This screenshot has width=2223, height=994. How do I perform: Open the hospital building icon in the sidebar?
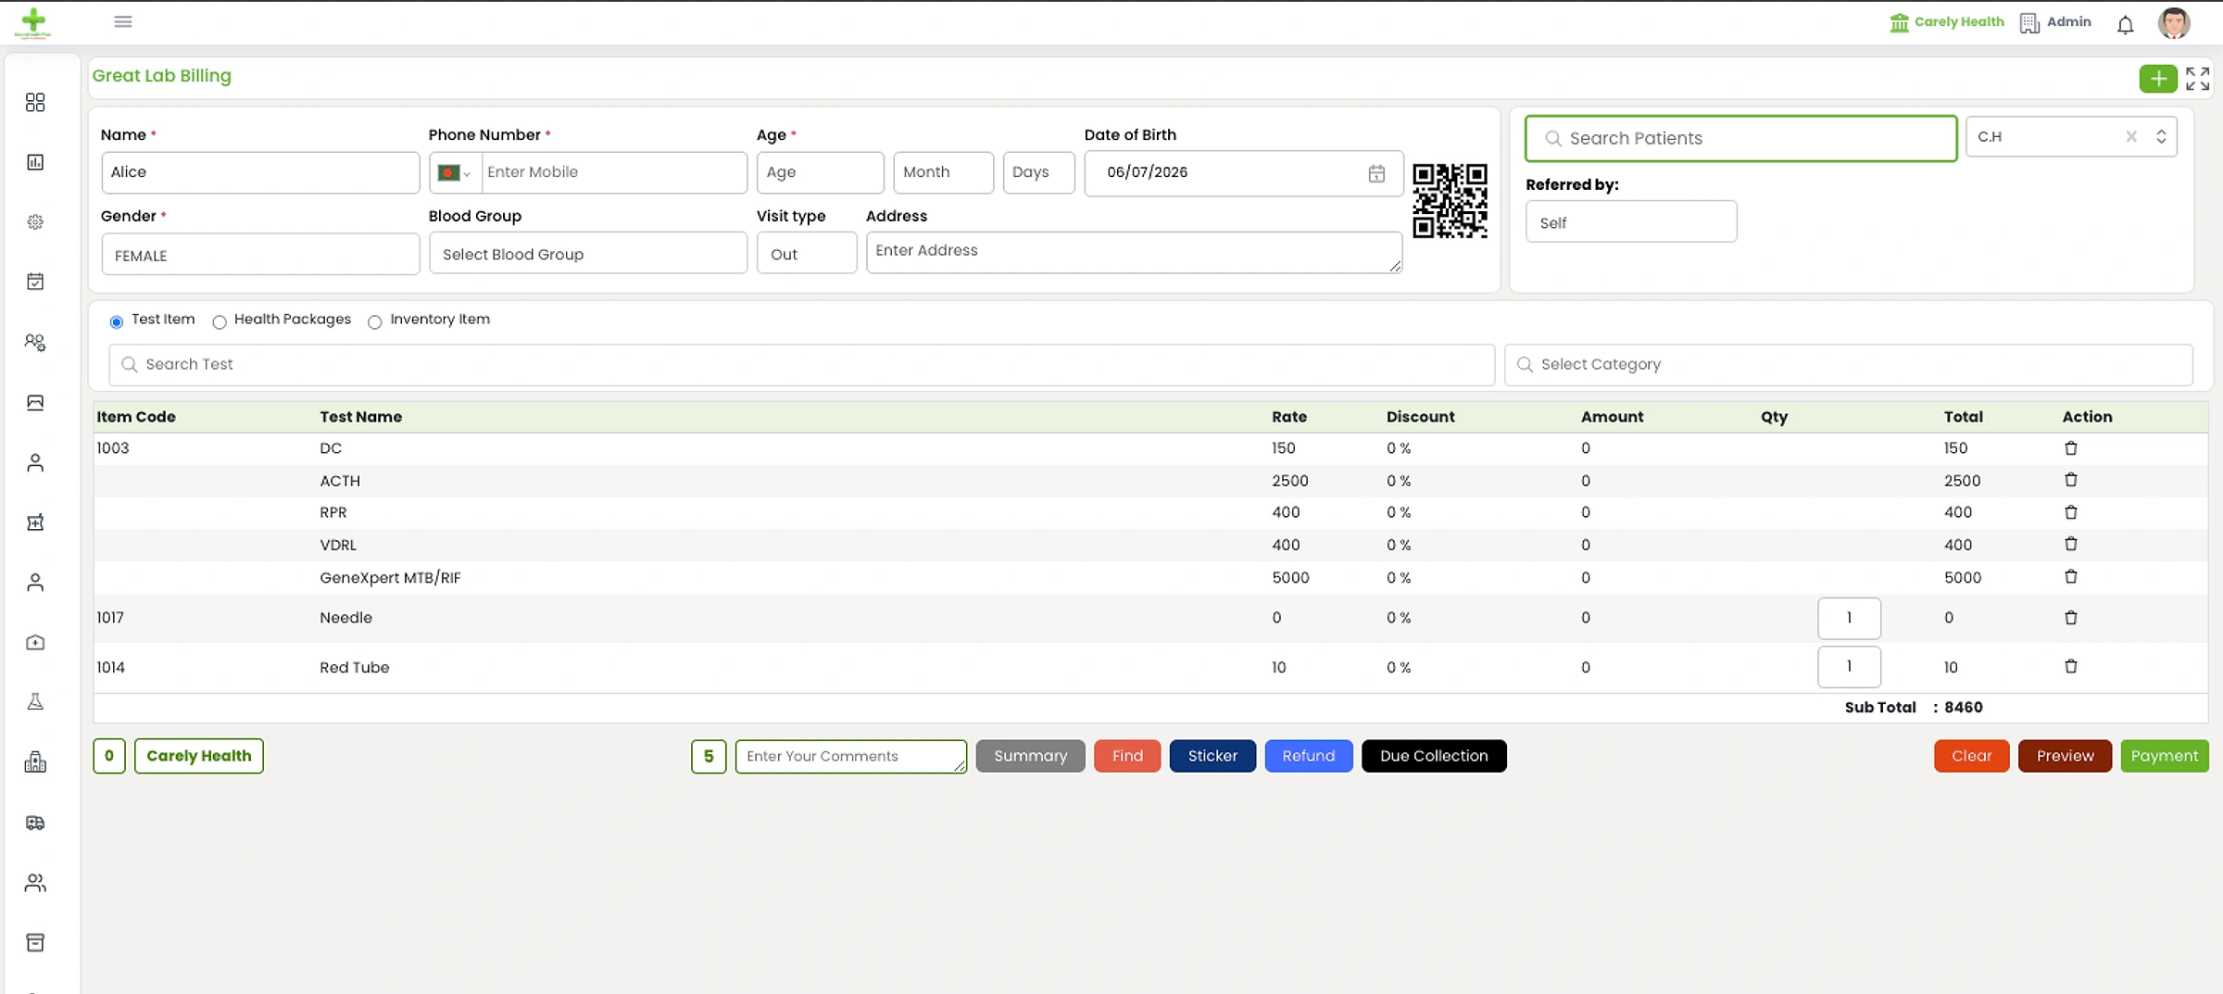35,762
